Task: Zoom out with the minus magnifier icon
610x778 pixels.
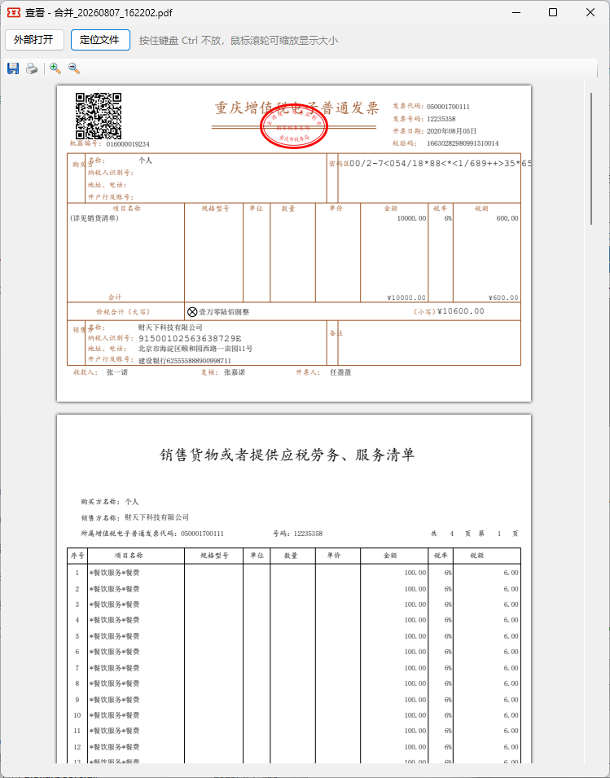Action: (74, 68)
